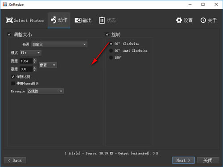Open the Resample 双线性 dropdown
Image resolution: width=223 pixels, height=167 pixels.
(x=45, y=91)
